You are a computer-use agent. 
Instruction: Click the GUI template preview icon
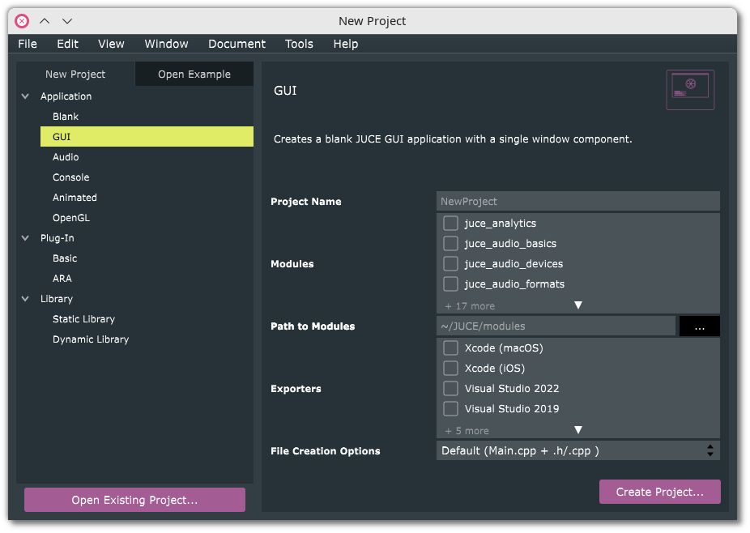(690, 89)
